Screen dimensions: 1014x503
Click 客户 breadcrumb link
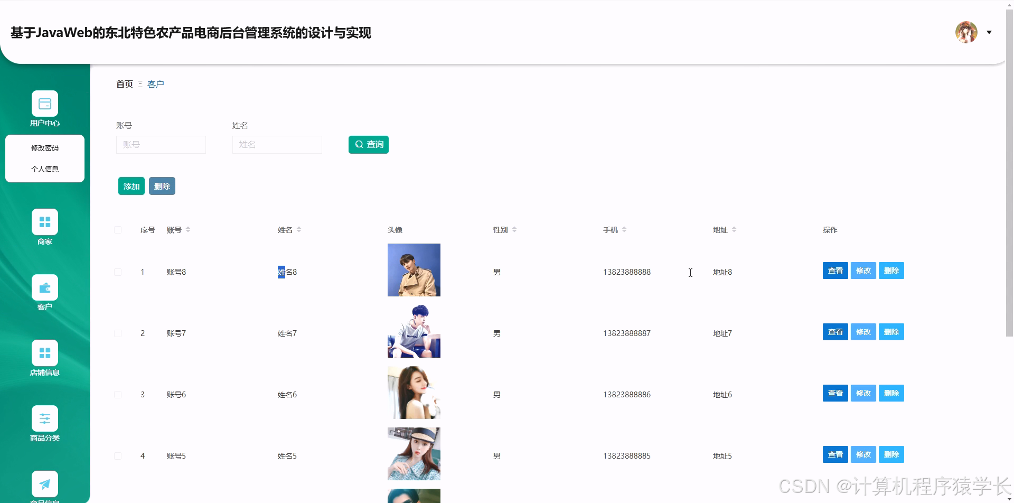(156, 85)
